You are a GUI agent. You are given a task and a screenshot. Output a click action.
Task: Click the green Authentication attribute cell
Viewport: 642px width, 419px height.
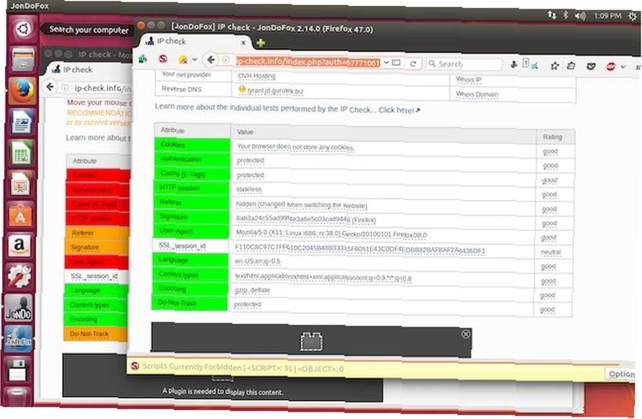pyautogui.click(x=192, y=159)
